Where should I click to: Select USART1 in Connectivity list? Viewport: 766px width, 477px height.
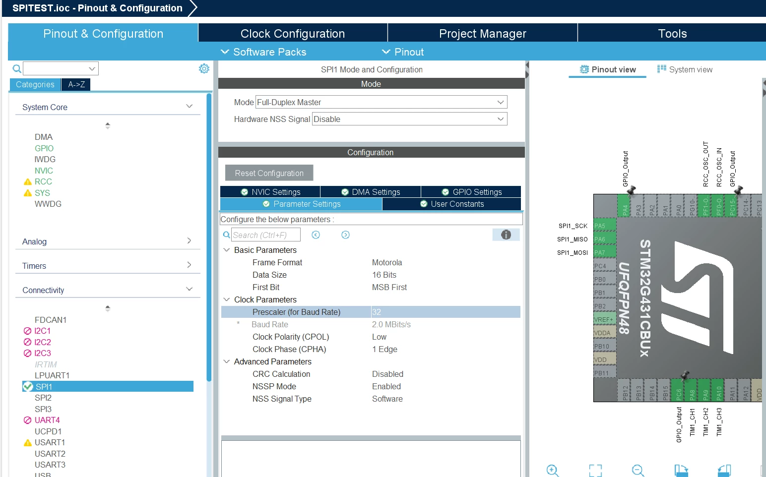50,442
